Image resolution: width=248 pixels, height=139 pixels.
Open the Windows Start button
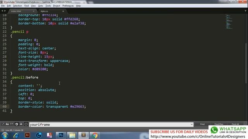click(x=5, y=136)
